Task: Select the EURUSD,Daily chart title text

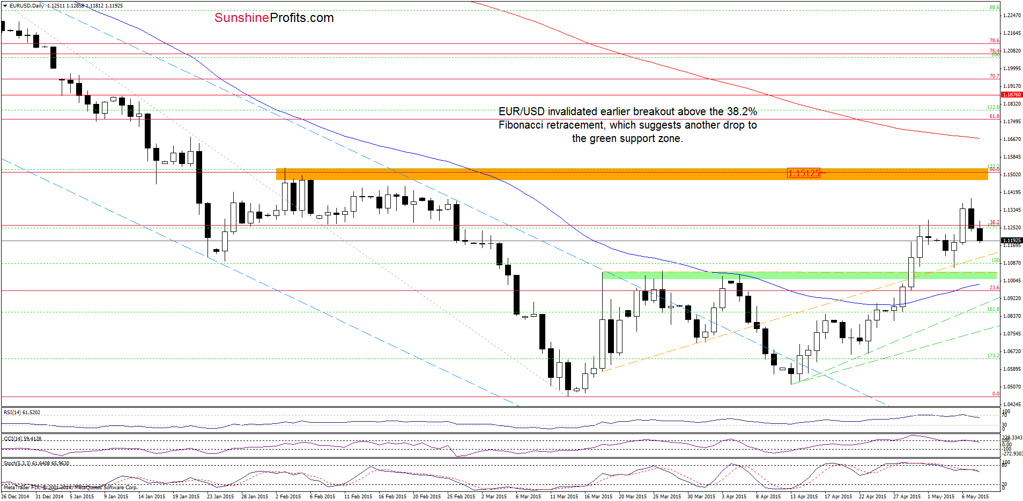Action: point(27,6)
